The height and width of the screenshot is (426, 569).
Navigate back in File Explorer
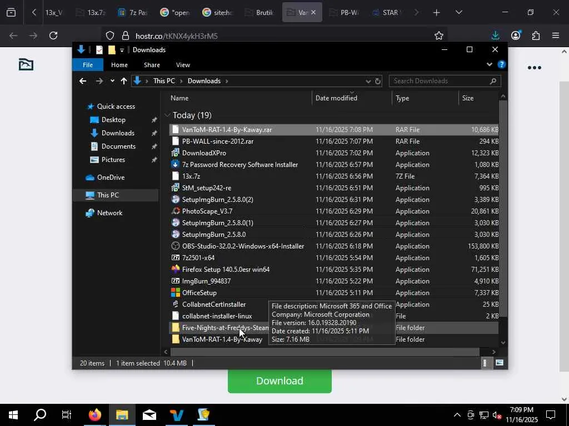(83, 81)
